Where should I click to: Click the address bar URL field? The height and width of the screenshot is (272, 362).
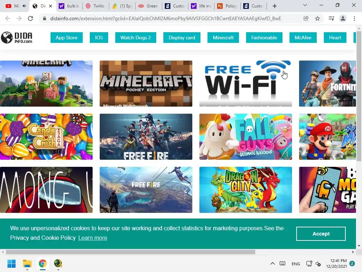tap(165, 18)
